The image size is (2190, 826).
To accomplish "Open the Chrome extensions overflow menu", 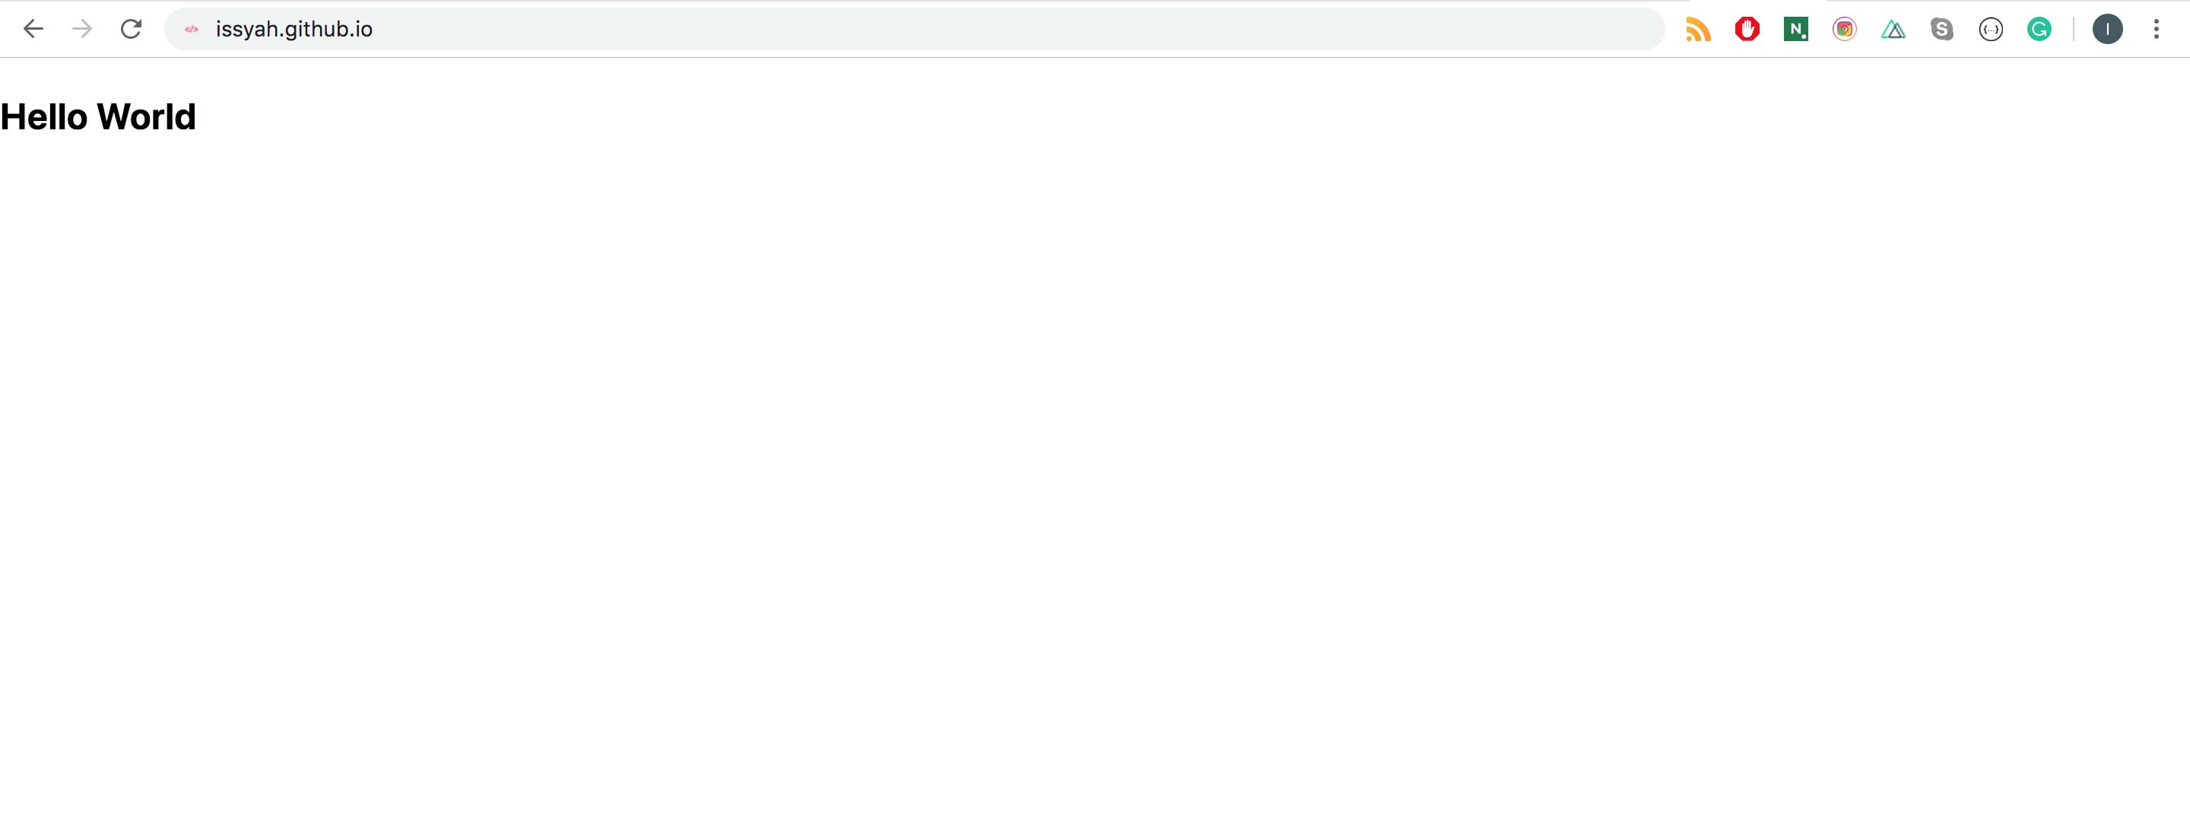I will click(x=2157, y=28).
